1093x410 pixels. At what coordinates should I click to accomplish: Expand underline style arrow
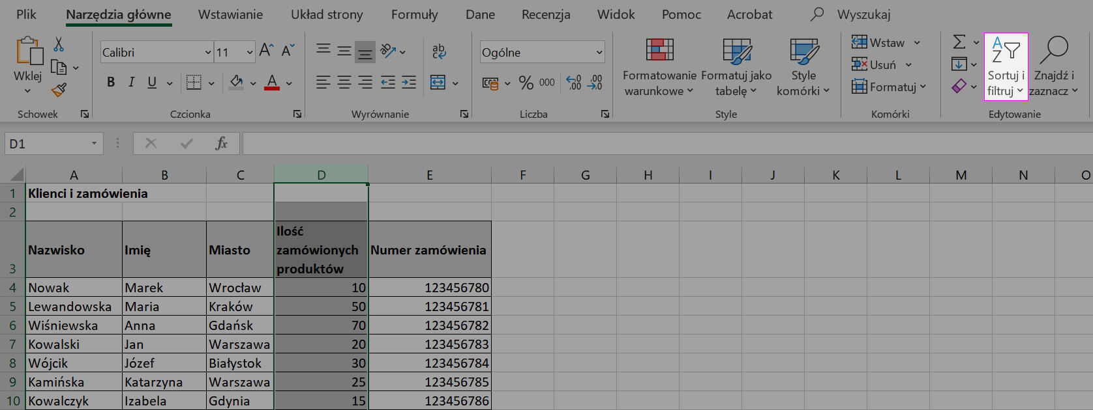click(x=170, y=83)
